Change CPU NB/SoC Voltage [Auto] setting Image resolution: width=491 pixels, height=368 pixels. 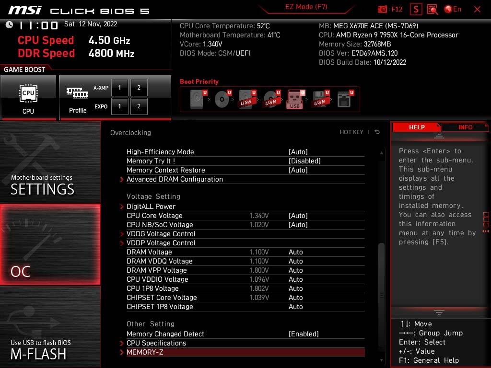(298, 225)
